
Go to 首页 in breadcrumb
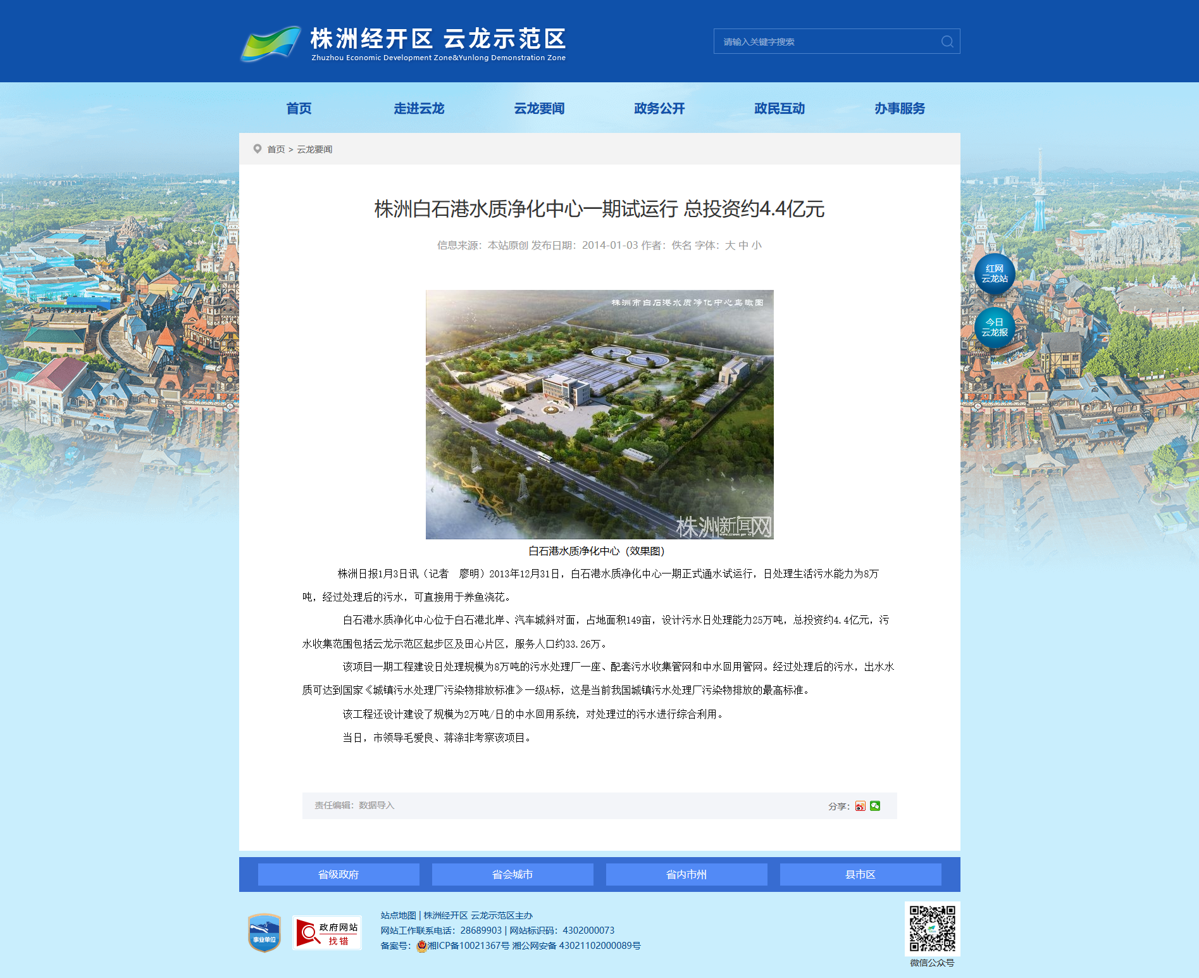click(276, 149)
